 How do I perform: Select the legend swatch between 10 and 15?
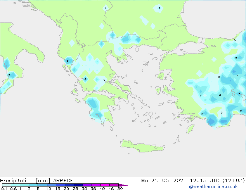tap(52, 185)
